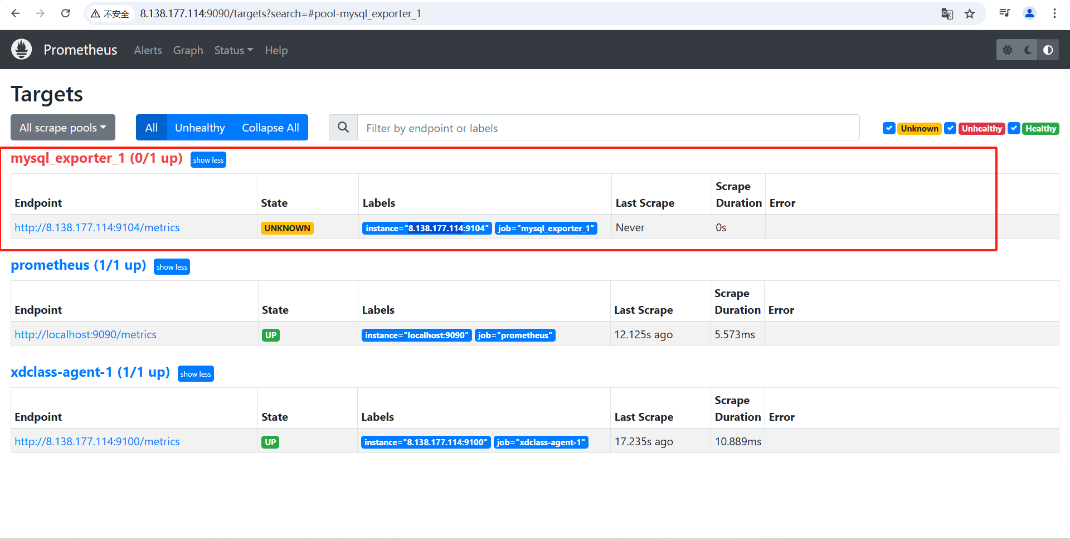Toggle the Unhealthy state checkbox
Image resolution: width=1070 pixels, height=540 pixels.
(x=950, y=128)
